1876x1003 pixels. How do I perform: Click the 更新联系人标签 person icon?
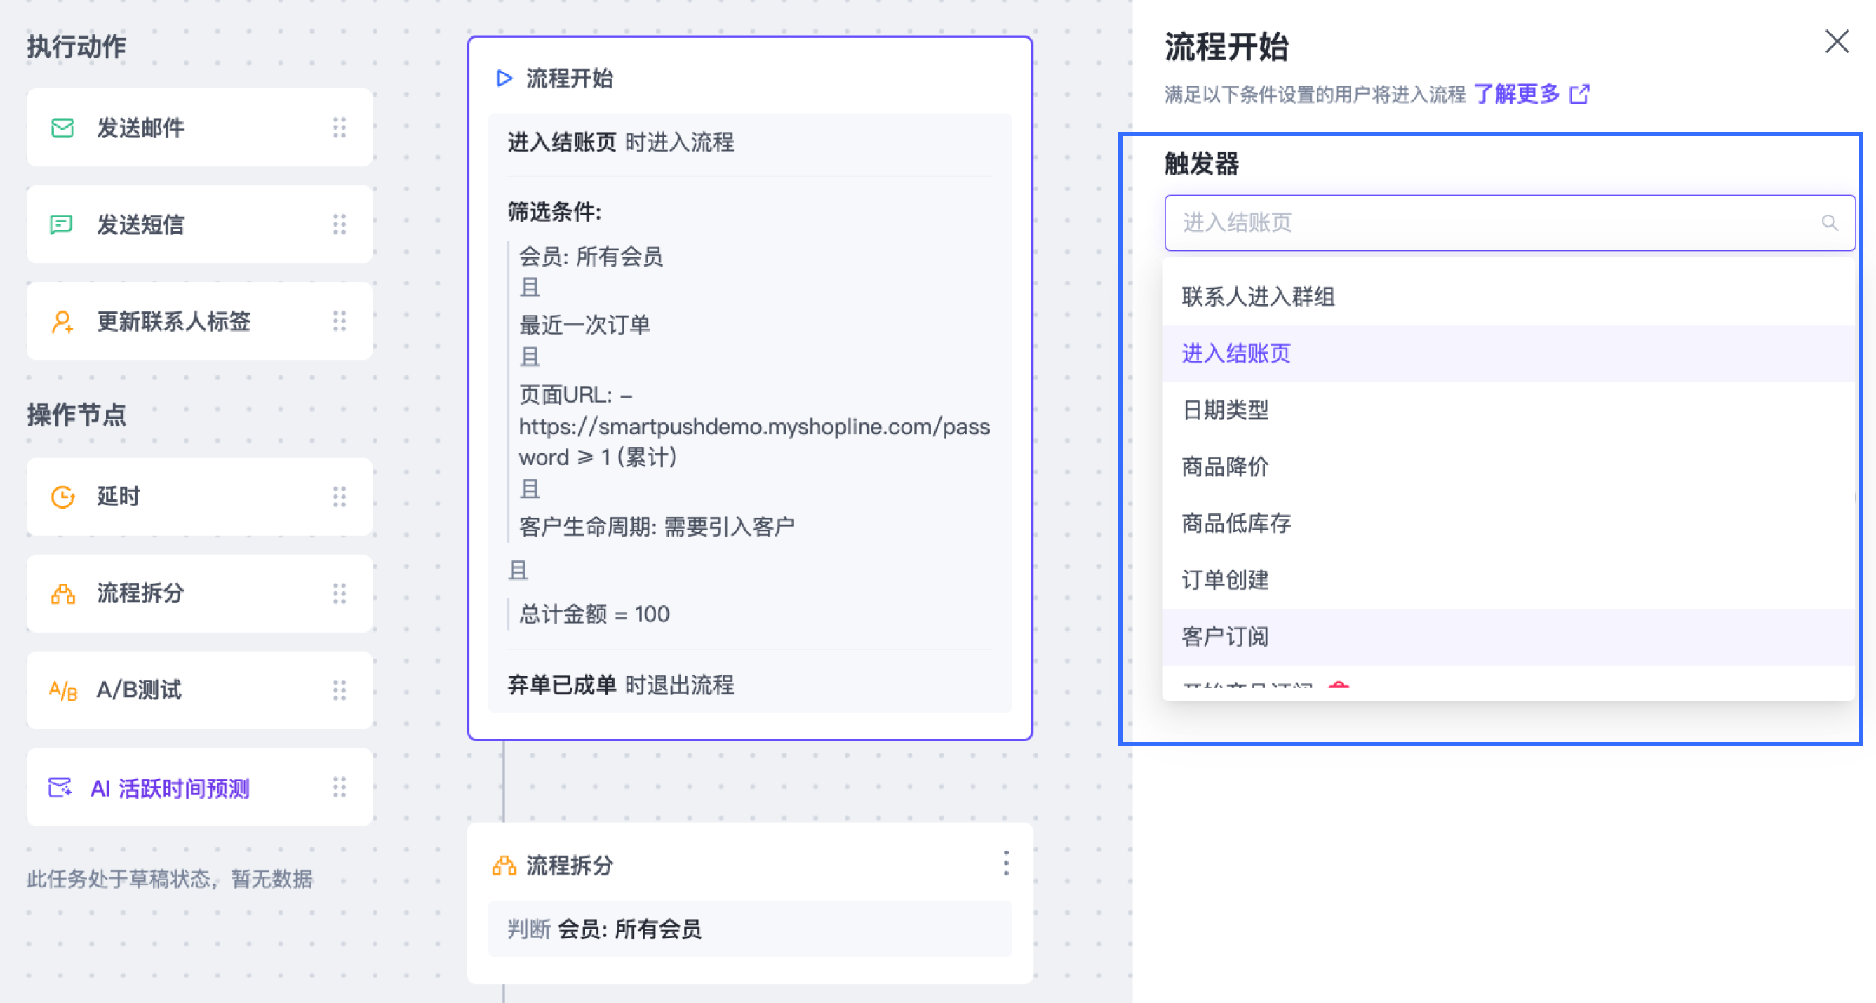[x=62, y=321]
